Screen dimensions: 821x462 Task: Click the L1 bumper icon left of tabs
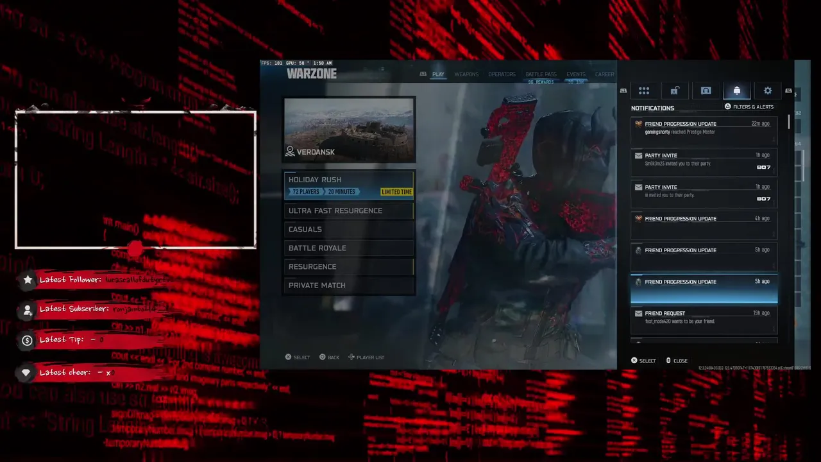click(x=423, y=74)
